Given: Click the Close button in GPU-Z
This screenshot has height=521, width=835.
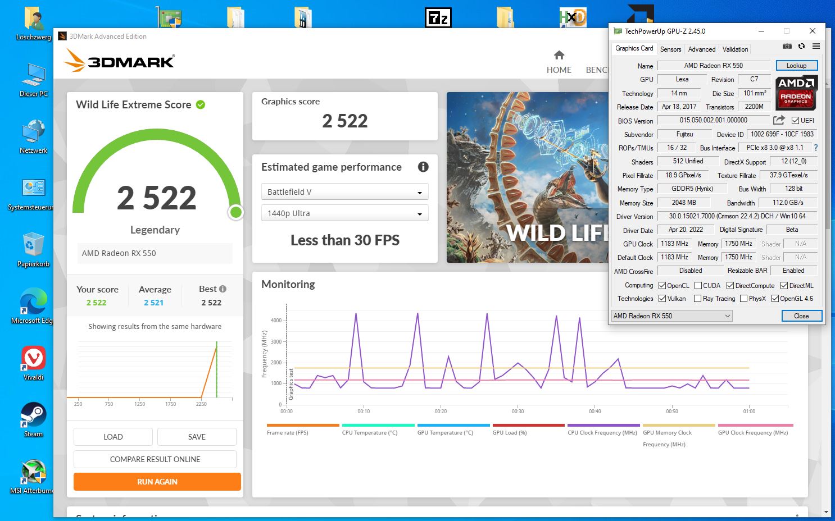Looking at the screenshot, I should pos(801,316).
